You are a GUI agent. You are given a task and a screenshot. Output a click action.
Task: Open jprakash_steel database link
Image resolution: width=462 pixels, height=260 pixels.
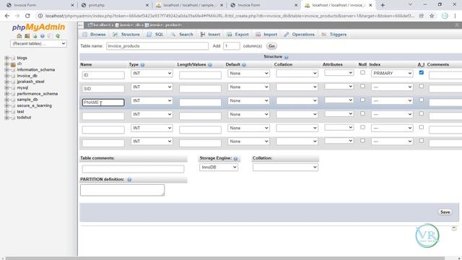pos(30,82)
